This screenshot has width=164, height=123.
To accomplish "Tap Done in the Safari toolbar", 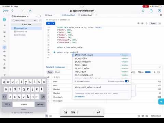I will (5, 11).
